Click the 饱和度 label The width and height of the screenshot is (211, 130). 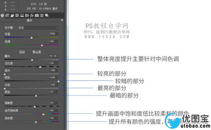point(9,118)
